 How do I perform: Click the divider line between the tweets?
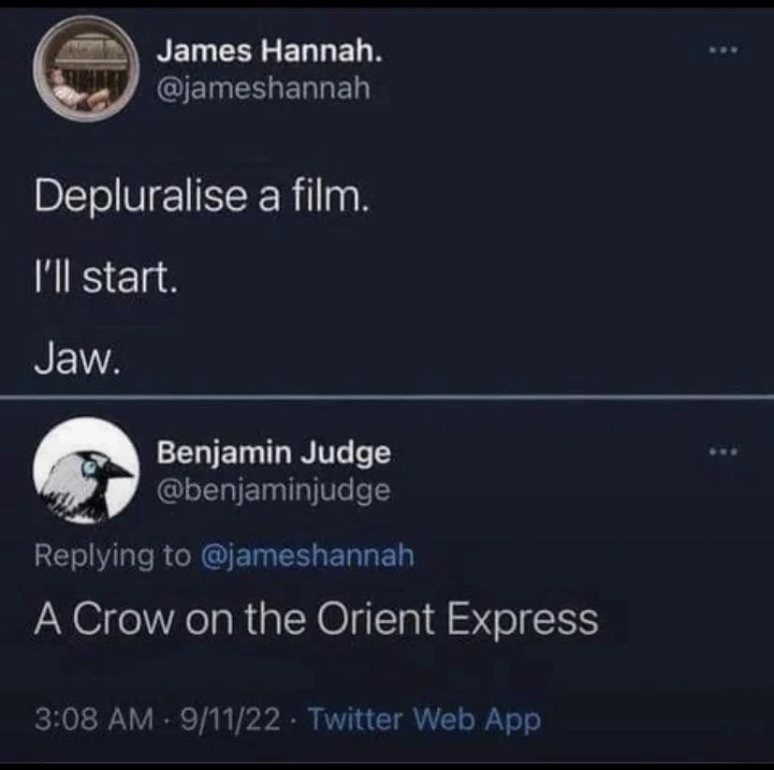(387, 396)
